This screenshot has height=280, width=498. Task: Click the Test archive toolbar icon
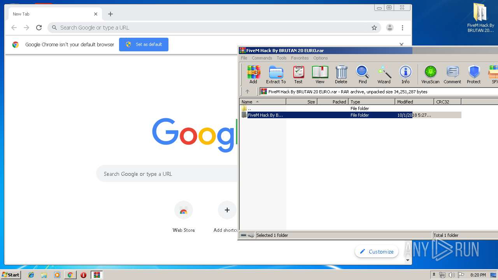(298, 74)
